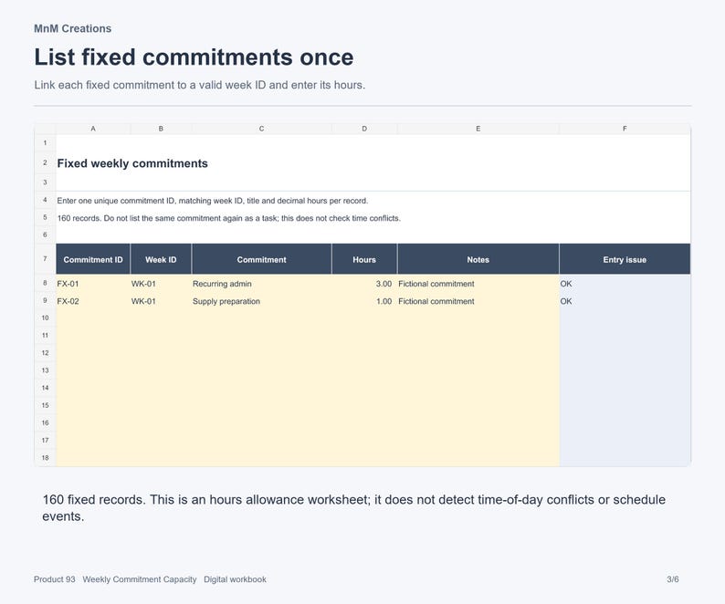Click the 'List fixed commitments once' heading
The width and height of the screenshot is (725, 604).
pos(194,57)
